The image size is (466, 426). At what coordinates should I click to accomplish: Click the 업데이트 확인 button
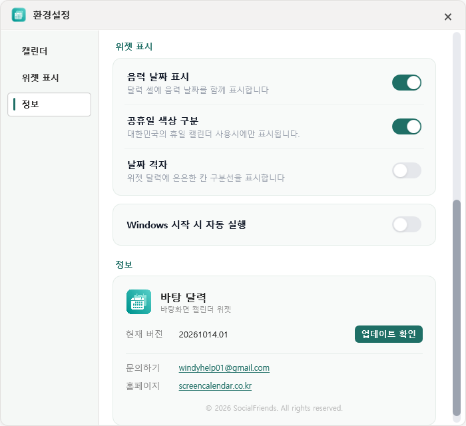click(x=388, y=334)
